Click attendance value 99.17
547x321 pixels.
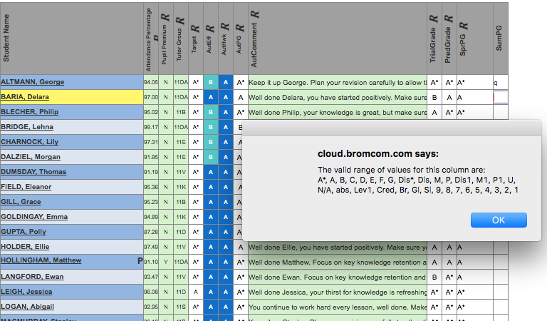click(151, 127)
